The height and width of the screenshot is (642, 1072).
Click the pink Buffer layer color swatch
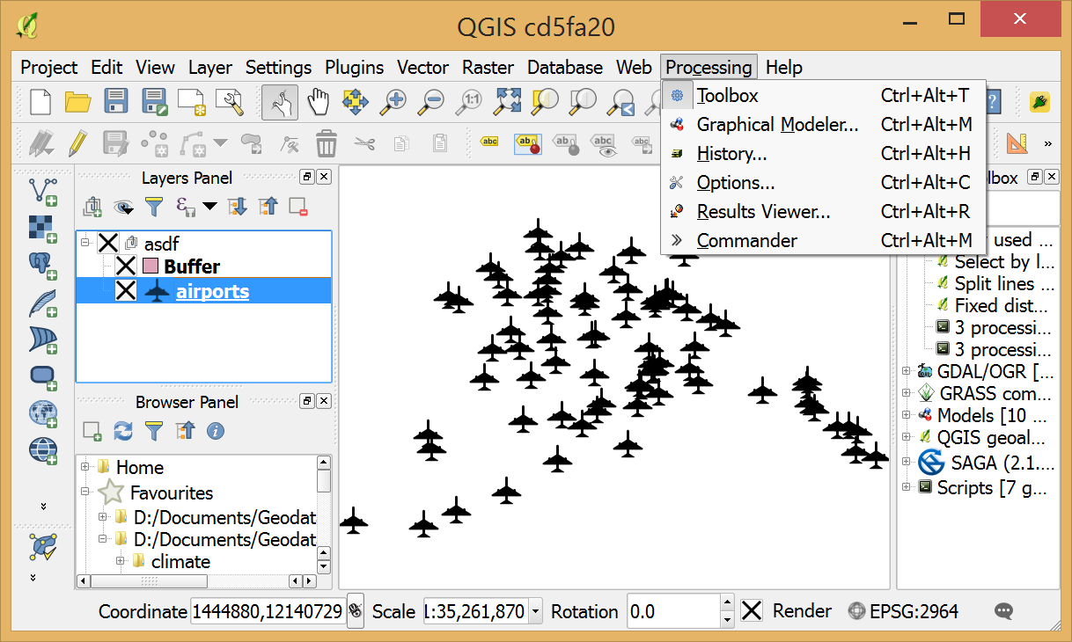(x=150, y=266)
